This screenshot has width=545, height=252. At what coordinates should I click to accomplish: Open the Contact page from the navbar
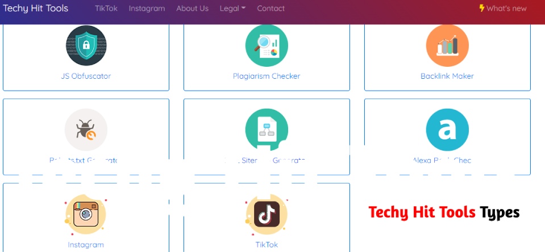click(x=271, y=8)
